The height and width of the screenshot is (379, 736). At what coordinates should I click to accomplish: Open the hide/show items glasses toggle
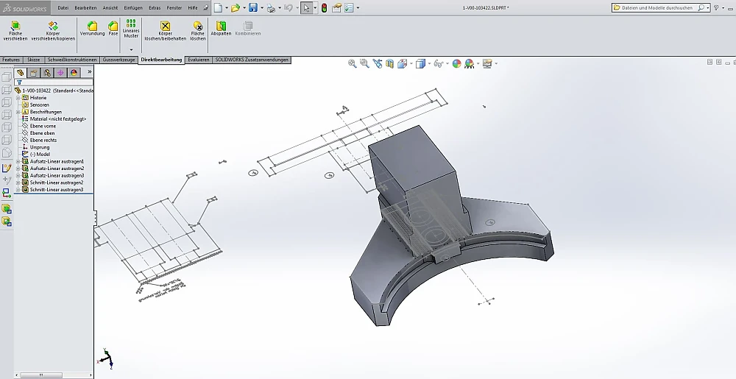(x=438, y=64)
